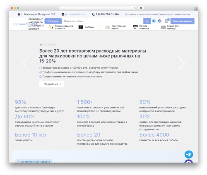
Task: Click the Самоклеящиеся этикетки label roll icon
Action: coord(51,27)
